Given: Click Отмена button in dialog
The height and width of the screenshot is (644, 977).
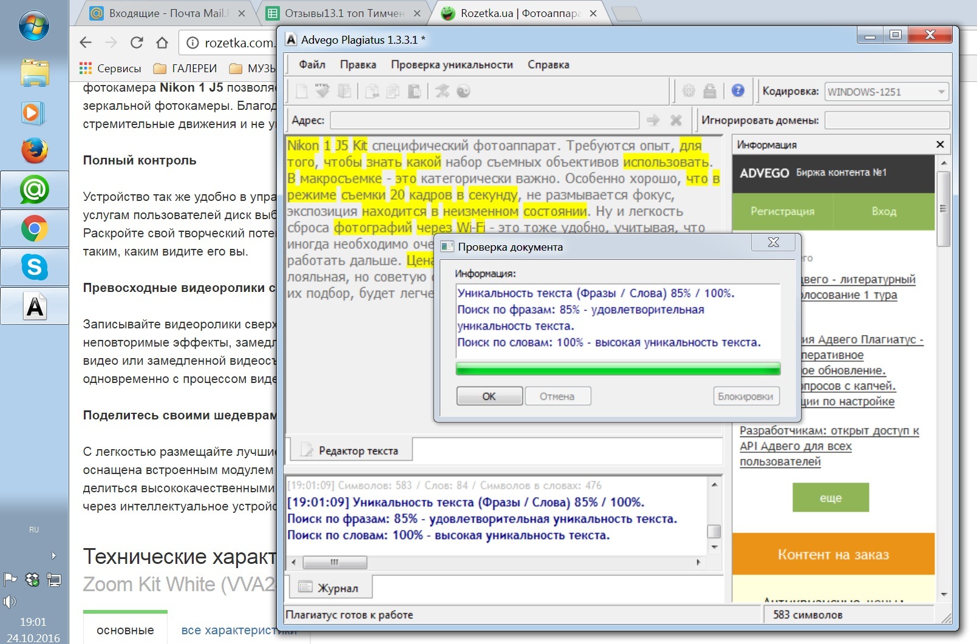Looking at the screenshot, I should click(x=557, y=396).
